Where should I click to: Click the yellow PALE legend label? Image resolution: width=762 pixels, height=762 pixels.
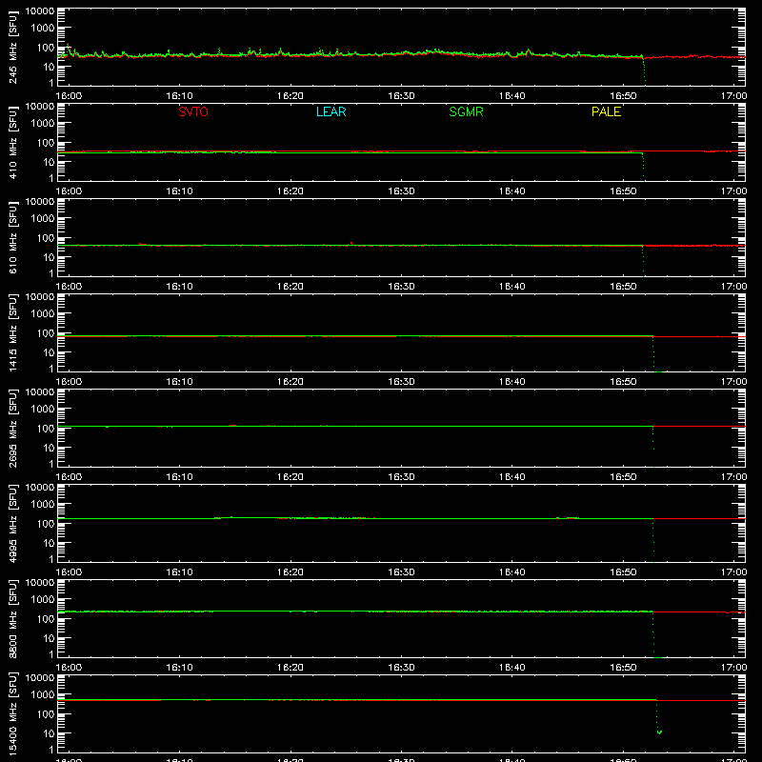pos(606,111)
